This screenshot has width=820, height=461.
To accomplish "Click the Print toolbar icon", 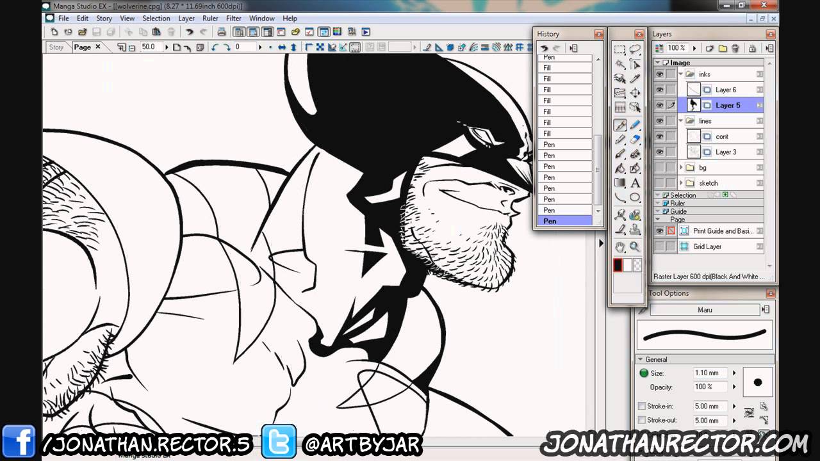I will [x=221, y=32].
